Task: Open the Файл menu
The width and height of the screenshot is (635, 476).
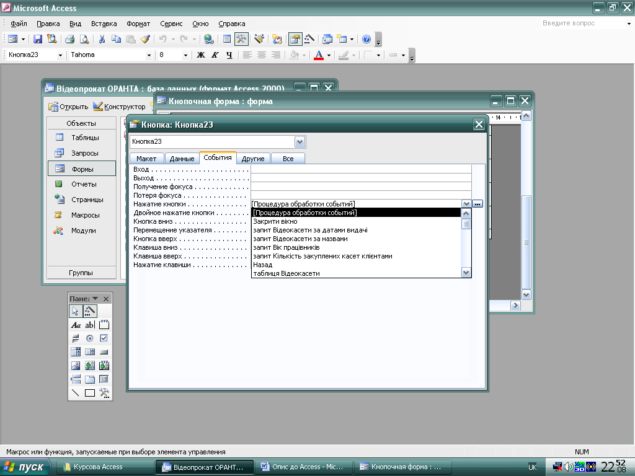Action: click(x=19, y=24)
